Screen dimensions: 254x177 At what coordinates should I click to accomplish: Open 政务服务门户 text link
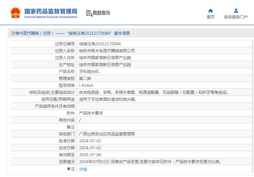tap(236, 17)
